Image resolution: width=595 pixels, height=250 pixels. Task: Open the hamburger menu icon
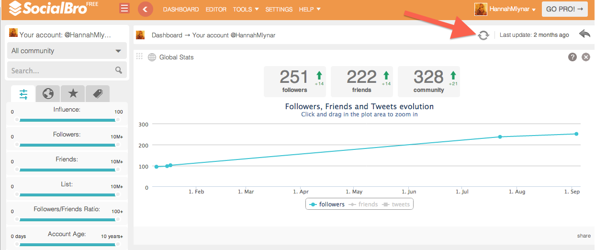[x=124, y=9]
